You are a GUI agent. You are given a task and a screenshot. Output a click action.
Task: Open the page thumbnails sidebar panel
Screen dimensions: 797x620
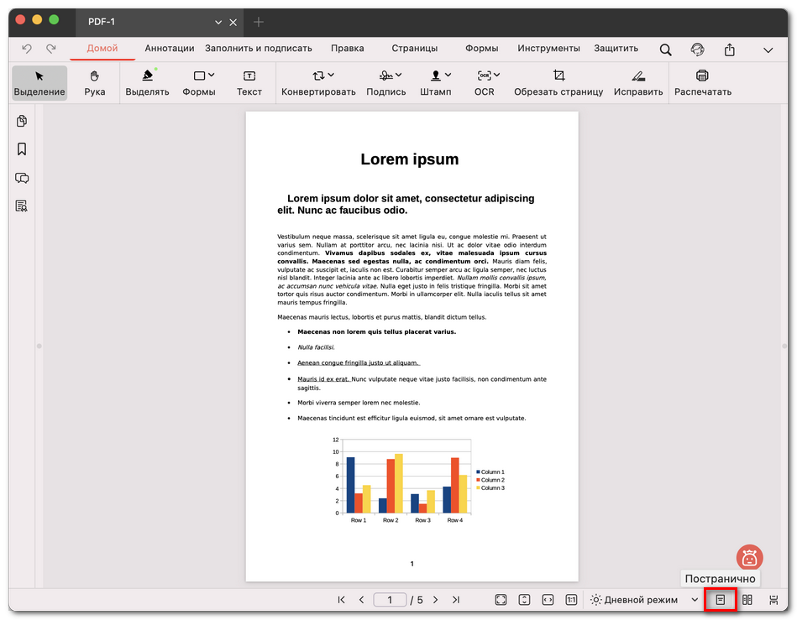[x=22, y=121]
